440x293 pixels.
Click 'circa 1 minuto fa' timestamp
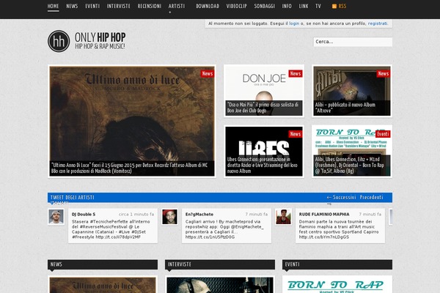[x=136, y=214]
